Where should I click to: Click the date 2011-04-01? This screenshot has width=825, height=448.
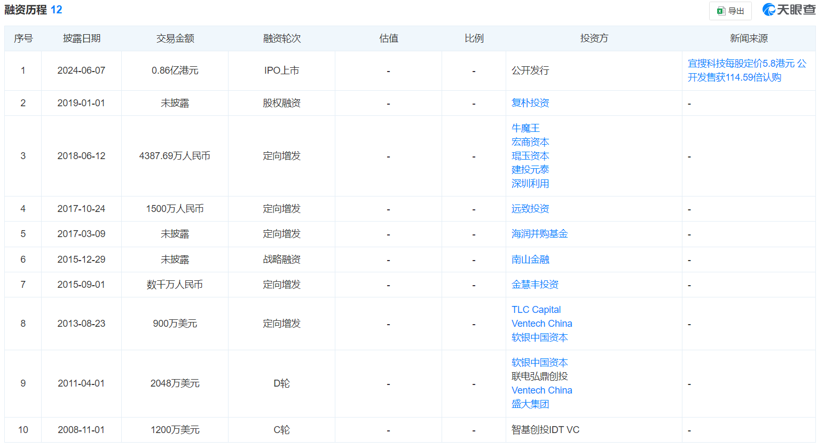tap(81, 383)
